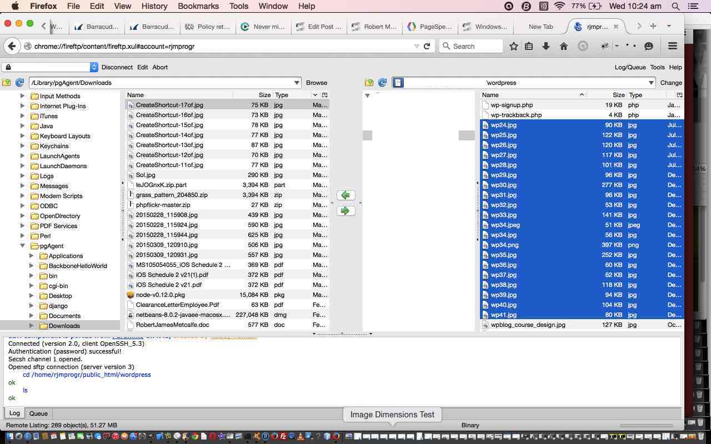Expand the Java folder in tree

coord(23,126)
